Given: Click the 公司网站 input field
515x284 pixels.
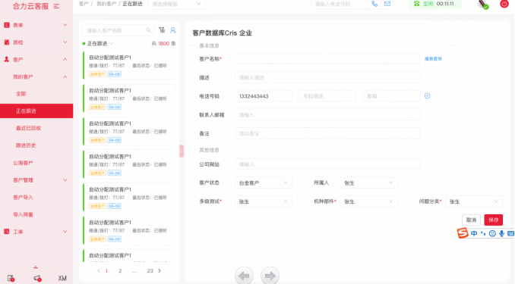Looking at the screenshot, I should point(327,164).
